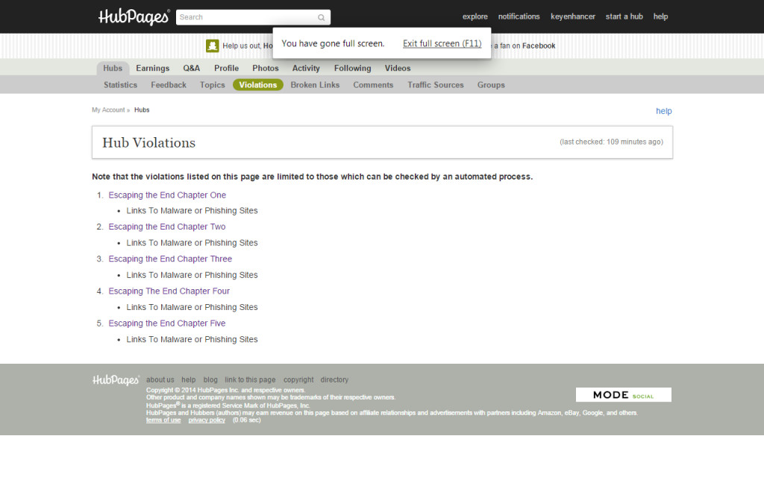Click the last checked 109 minutes ago text
This screenshot has width=764, height=477.
coord(611,142)
